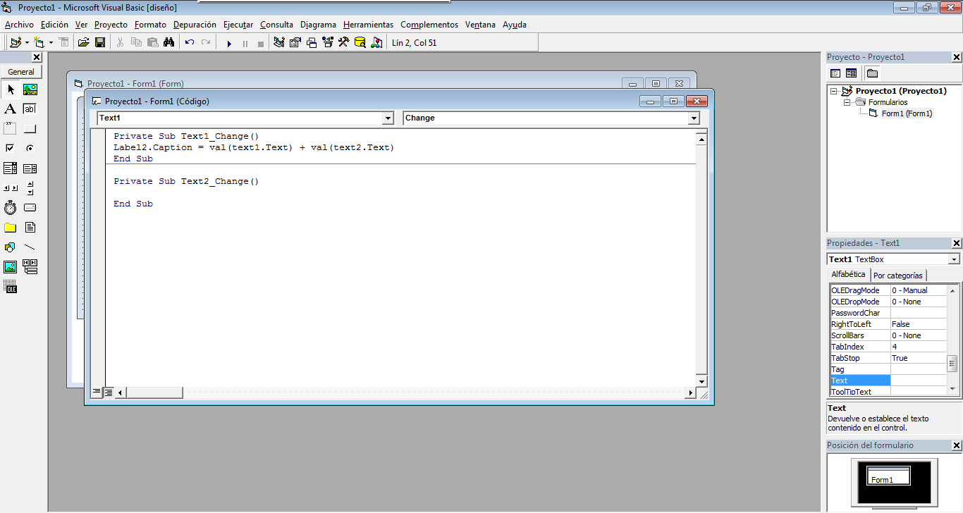Select the OLE control in the toolbox

[x=10, y=286]
